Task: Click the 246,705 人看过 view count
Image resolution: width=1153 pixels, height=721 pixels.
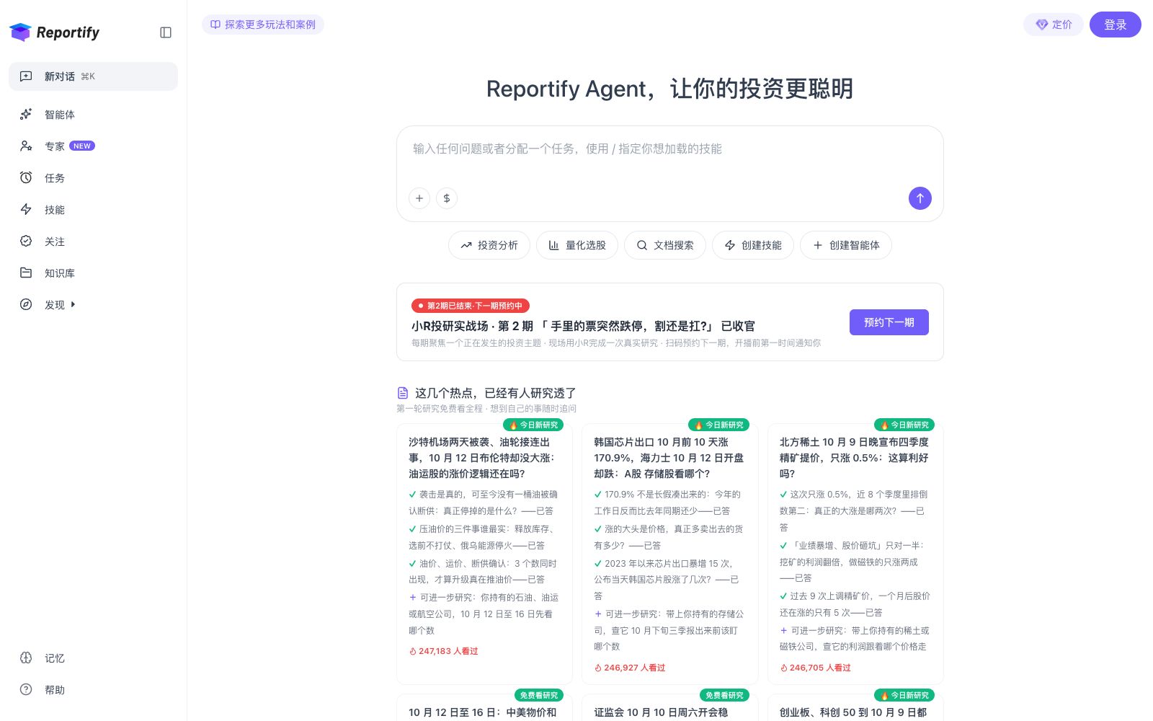Action: [x=815, y=668]
